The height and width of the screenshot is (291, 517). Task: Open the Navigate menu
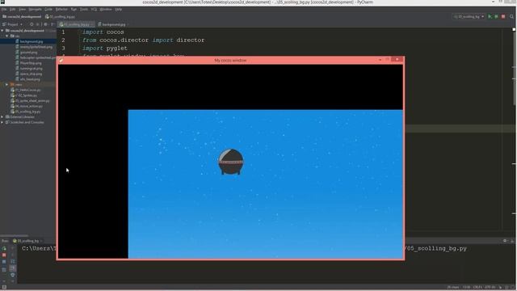click(35, 9)
